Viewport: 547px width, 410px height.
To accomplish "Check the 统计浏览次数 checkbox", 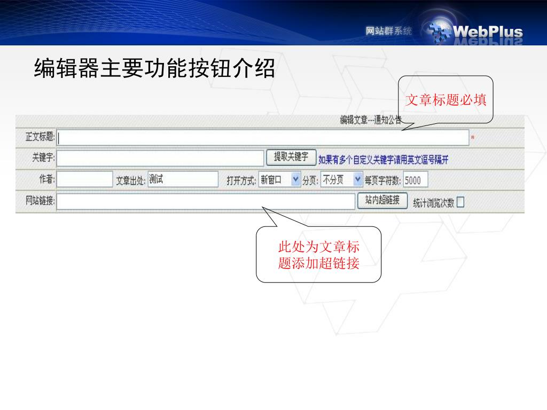I will pyautogui.click(x=460, y=202).
